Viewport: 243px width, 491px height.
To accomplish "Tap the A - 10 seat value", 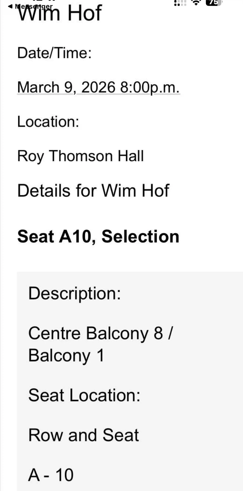I will 51,475.
